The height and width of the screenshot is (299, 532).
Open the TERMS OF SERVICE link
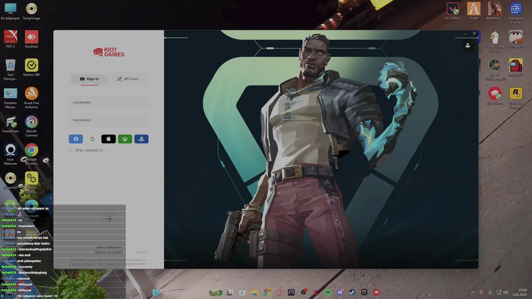point(120,264)
